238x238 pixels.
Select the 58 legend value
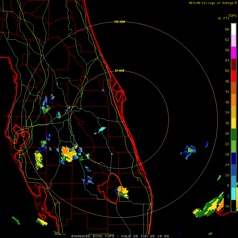click(227, 50)
